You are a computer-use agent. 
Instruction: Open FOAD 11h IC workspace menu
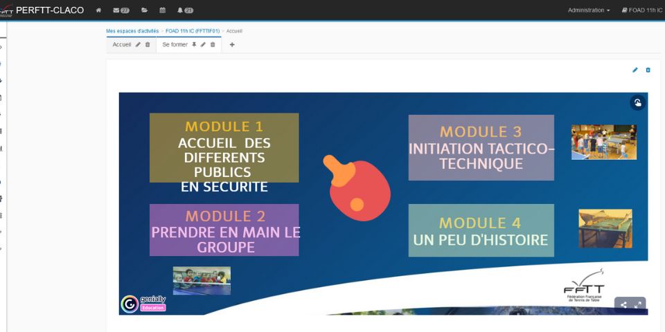(x=641, y=10)
